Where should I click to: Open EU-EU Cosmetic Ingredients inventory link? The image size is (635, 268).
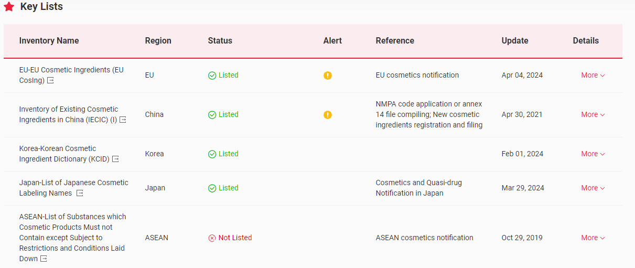tap(71, 70)
